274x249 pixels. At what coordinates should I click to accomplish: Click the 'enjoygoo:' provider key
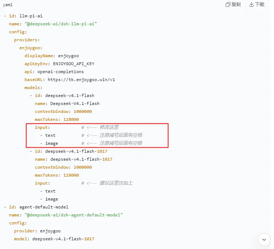click(x=31, y=48)
